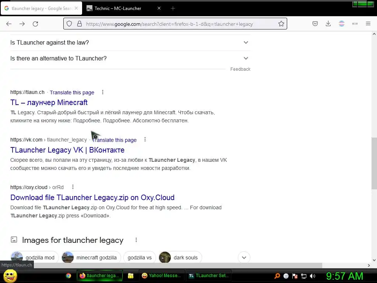Open the volume speaker tray icon

click(x=313, y=276)
